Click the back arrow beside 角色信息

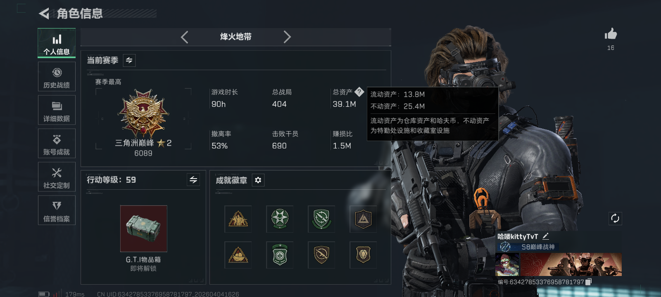pos(44,14)
